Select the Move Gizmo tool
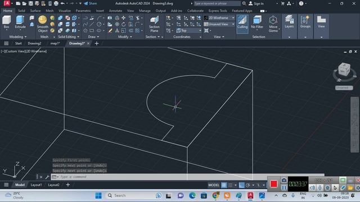Screen dimensions: 360x202 click(273, 24)
